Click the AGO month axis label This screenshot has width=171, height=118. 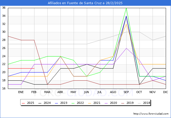pyautogui.click(x=113, y=92)
